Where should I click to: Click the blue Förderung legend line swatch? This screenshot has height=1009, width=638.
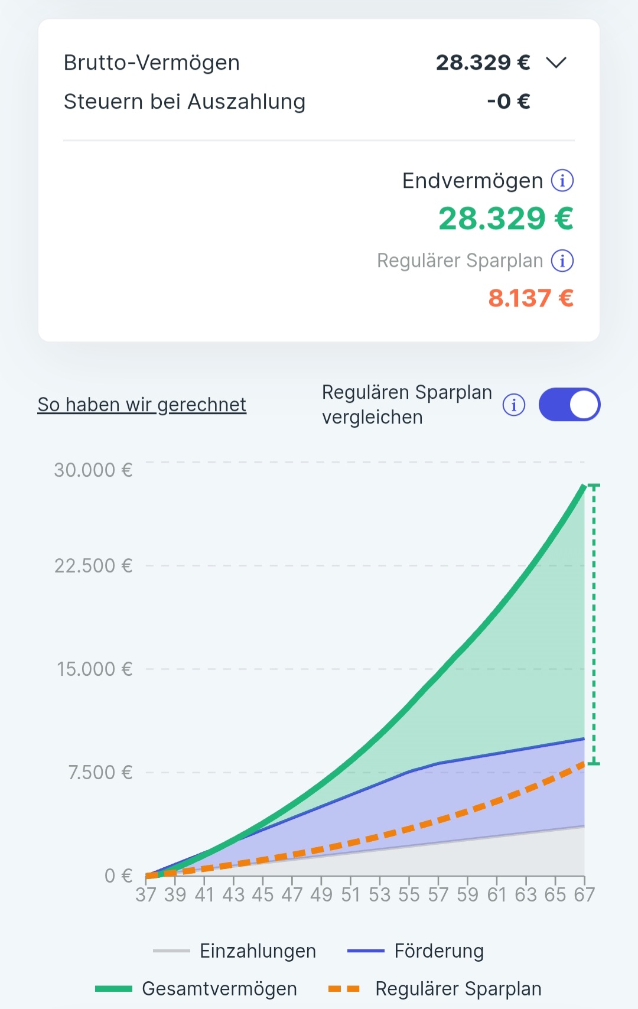pos(366,951)
